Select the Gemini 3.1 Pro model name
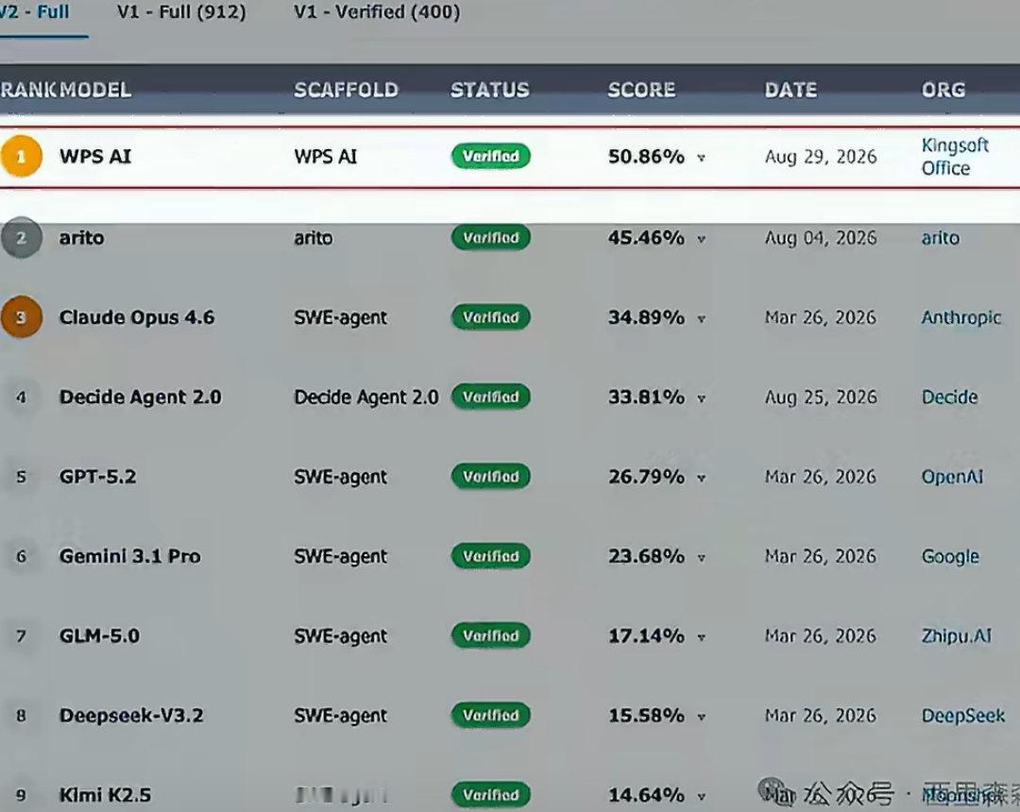Screen dimensions: 1020x812 [130, 556]
